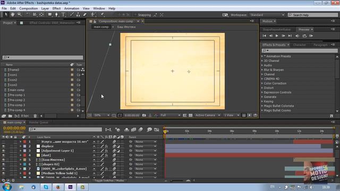The width and height of the screenshot is (340, 191).
Task: Expand the Distort effects category
Action: click(262, 88)
